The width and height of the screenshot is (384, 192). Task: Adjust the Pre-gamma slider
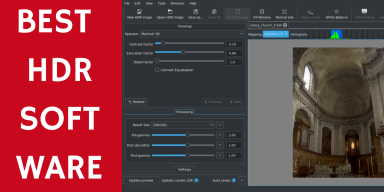pyautogui.click(x=183, y=135)
